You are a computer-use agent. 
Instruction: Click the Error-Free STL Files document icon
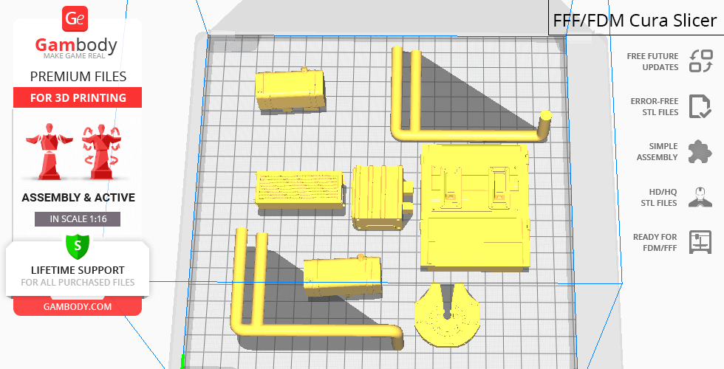point(699,106)
